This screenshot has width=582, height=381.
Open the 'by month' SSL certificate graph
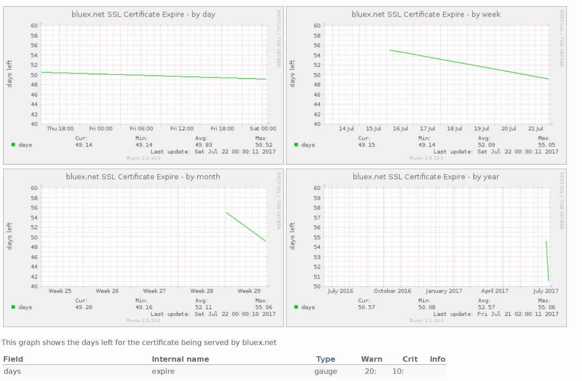point(143,248)
